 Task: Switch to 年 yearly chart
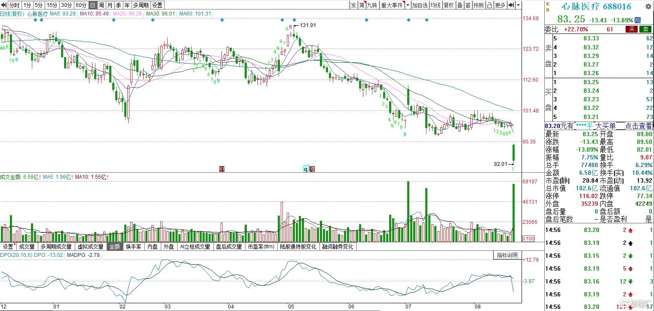pyautogui.click(x=127, y=5)
